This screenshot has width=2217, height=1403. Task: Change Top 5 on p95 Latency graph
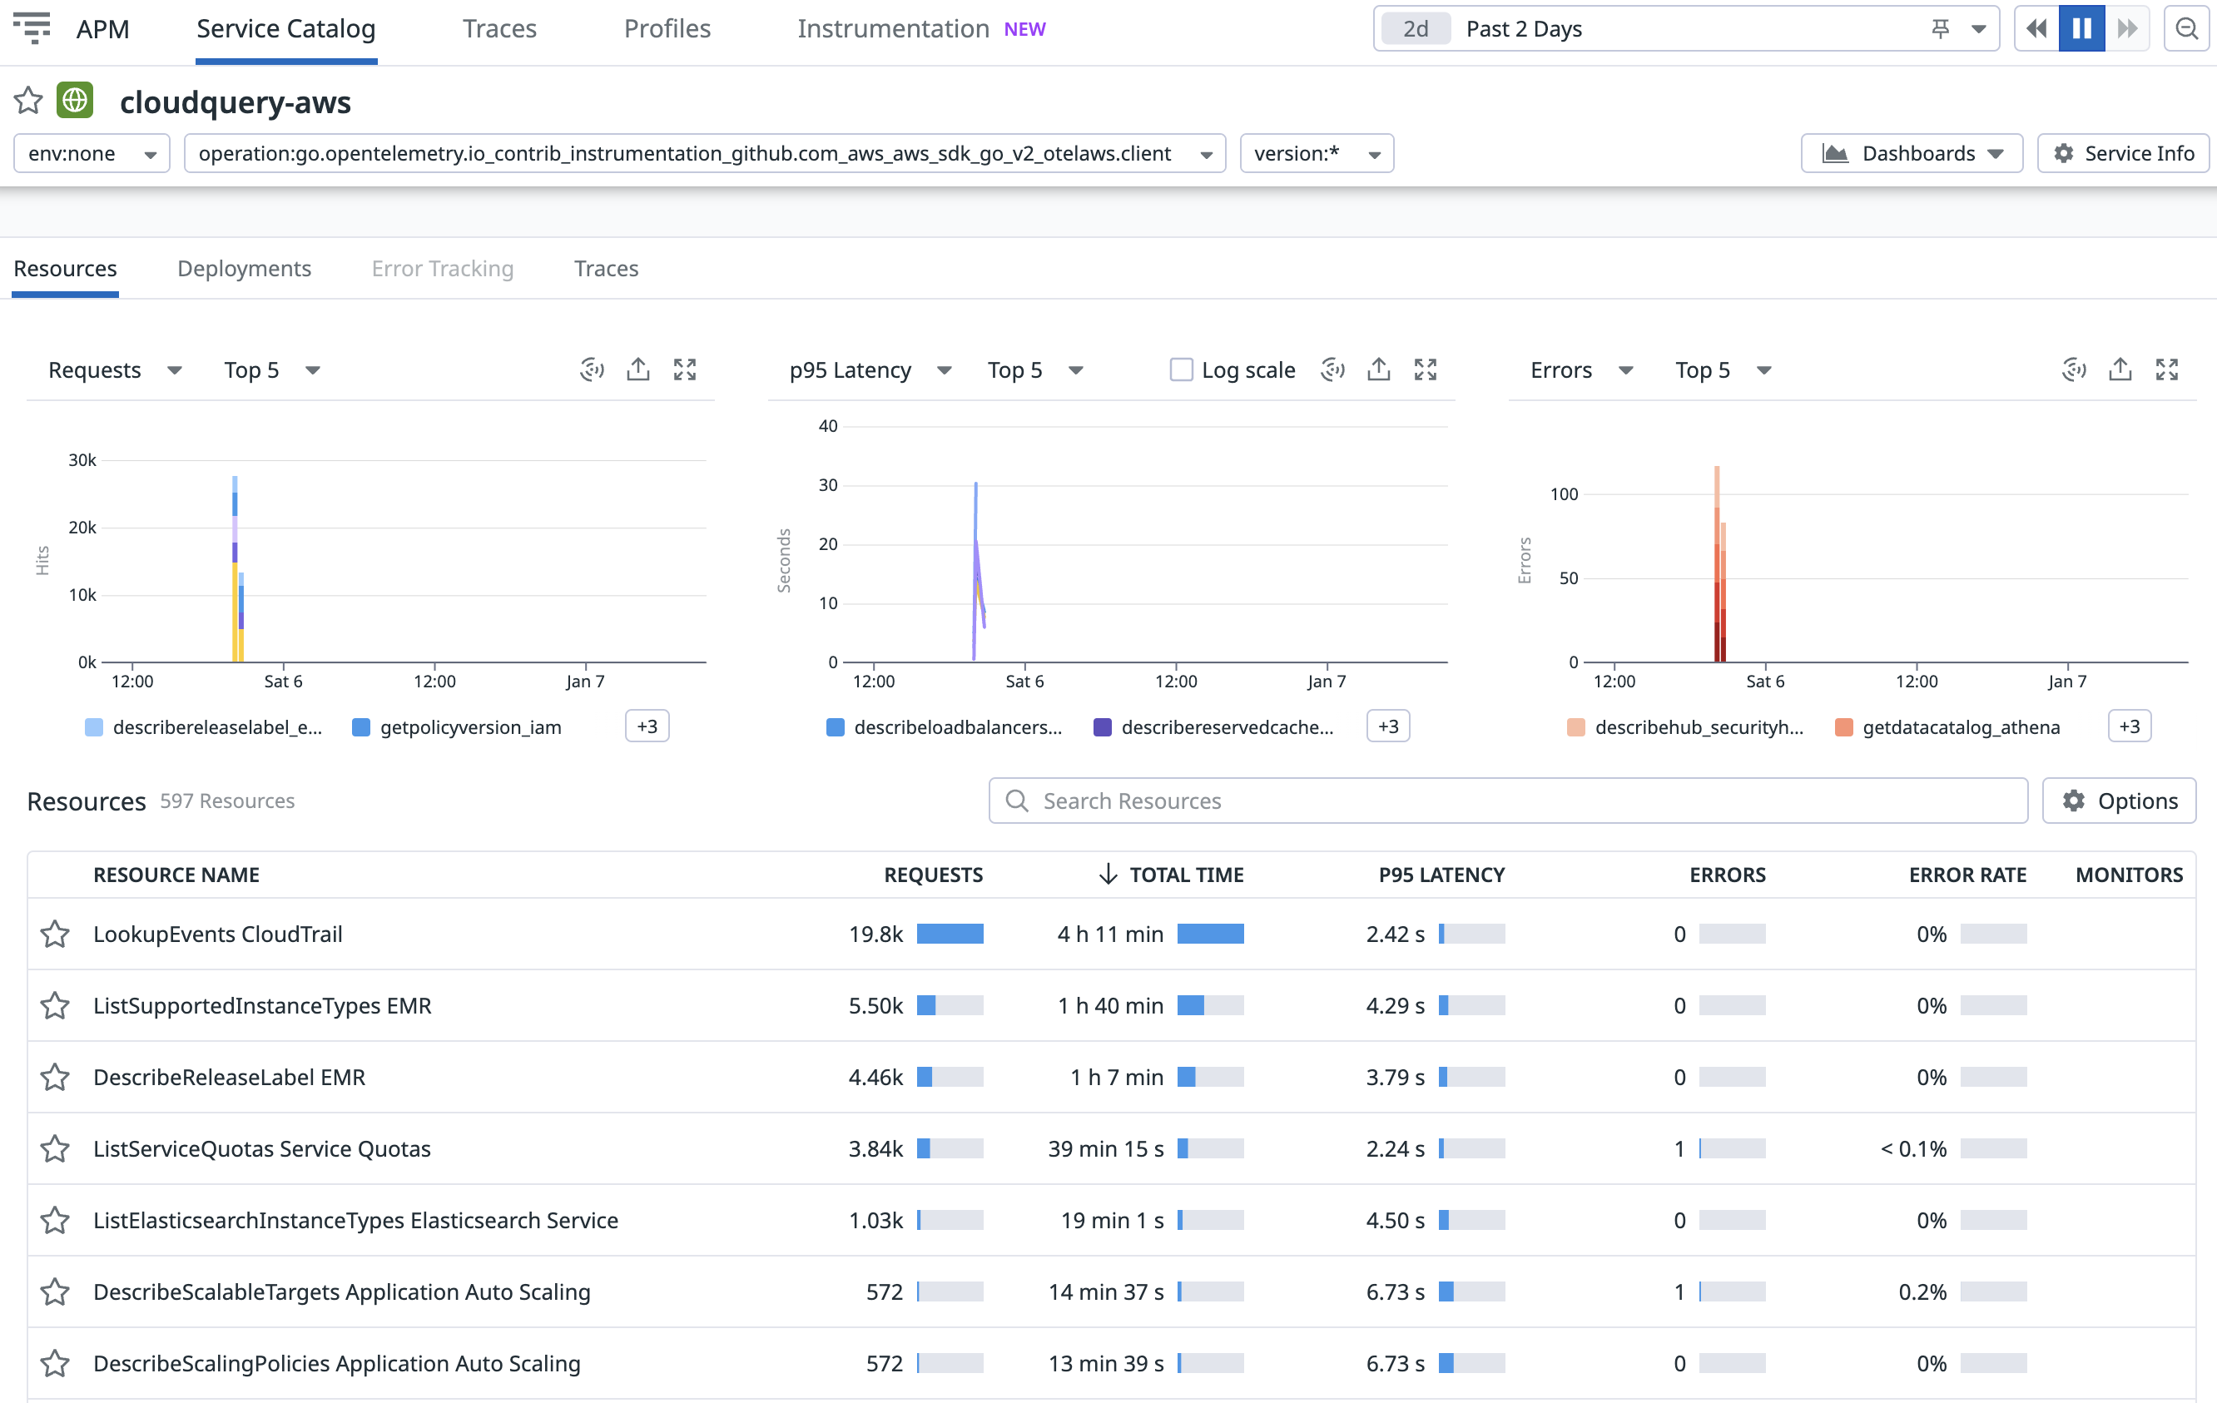[1036, 370]
